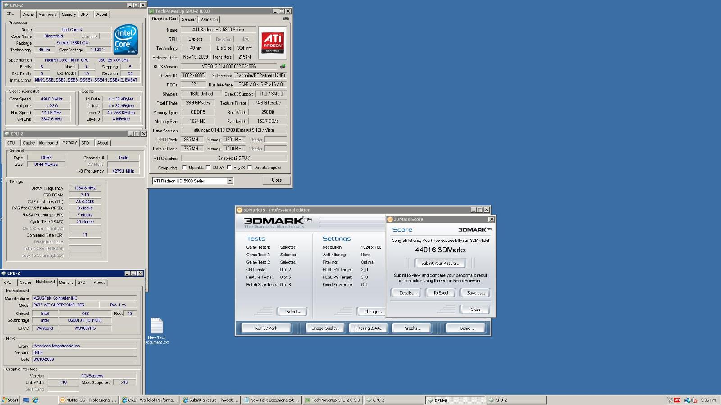
Task: Click the GPU-Z title bar icon
Action: click(x=152, y=11)
